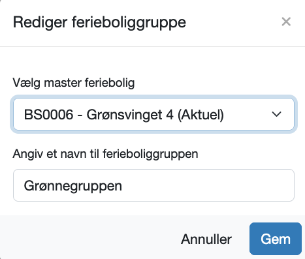Click the blue Gem button
Image resolution: width=305 pixels, height=259 pixels.
click(x=276, y=239)
